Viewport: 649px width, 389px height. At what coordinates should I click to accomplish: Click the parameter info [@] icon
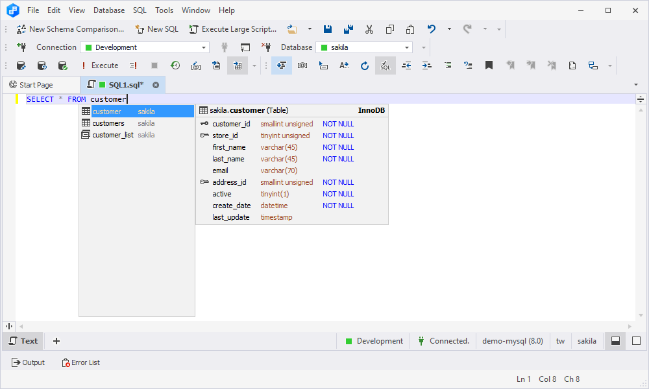(302, 65)
